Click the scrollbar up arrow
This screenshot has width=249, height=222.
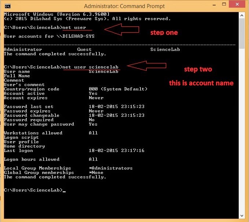pos(242,15)
